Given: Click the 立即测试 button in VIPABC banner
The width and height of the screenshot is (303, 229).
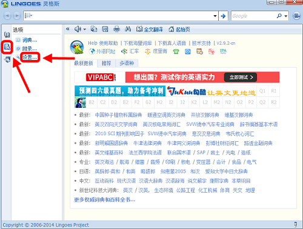Looking at the screenshot, I should point(241,78).
